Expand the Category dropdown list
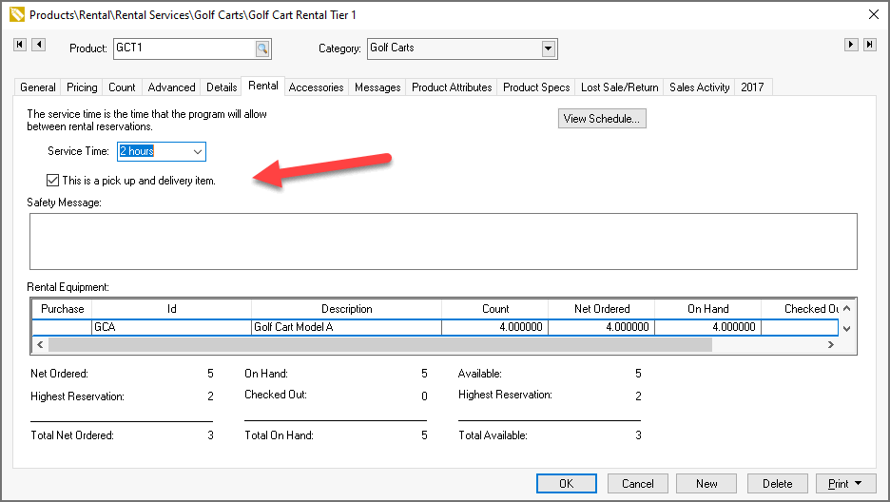The height and width of the screenshot is (502, 890). [548, 48]
